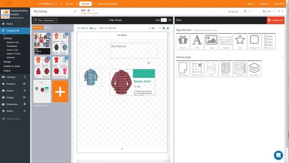The image size is (289, 163).
Task: Expand the Save options arrow
Action: (274, 11)
